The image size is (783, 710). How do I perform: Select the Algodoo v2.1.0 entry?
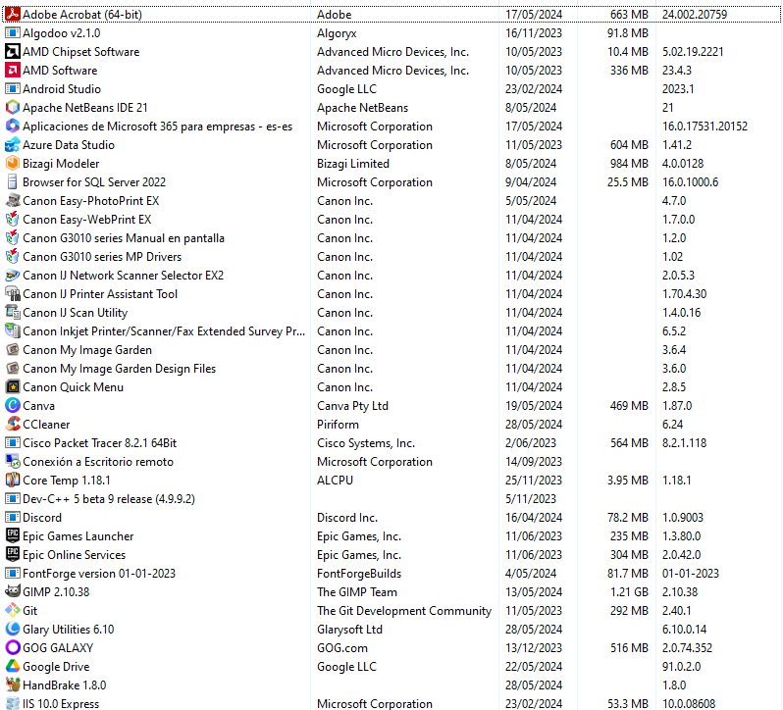pyautogui.click(x=62, y=33)
